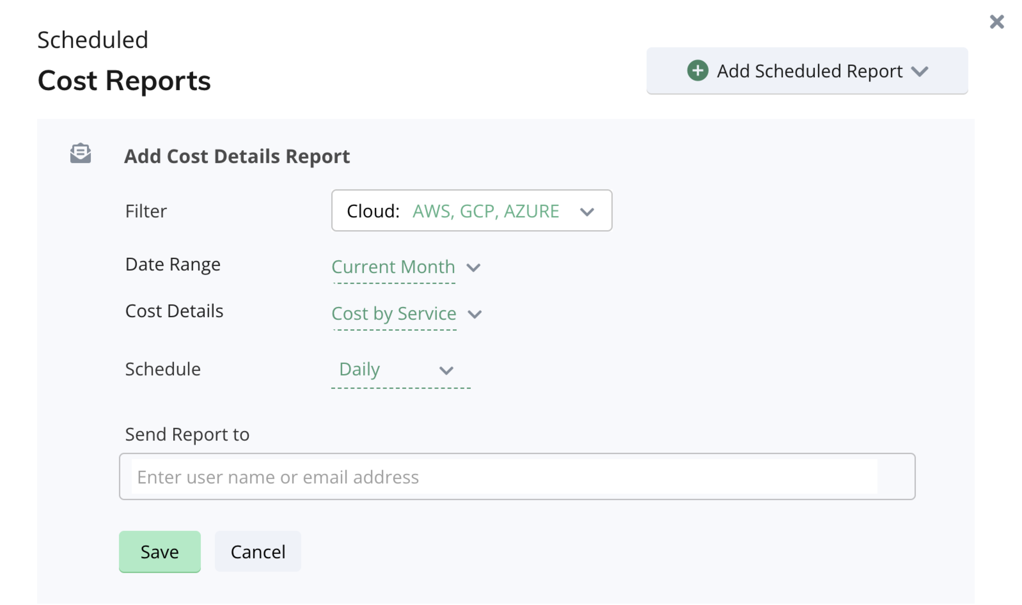Click the report envelope icon
Viewport: 1022px width, 605px height.
tap(81, 154)
